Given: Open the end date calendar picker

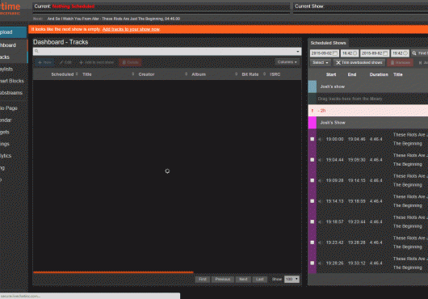Looking at the screenshot, I should (385, 53).
